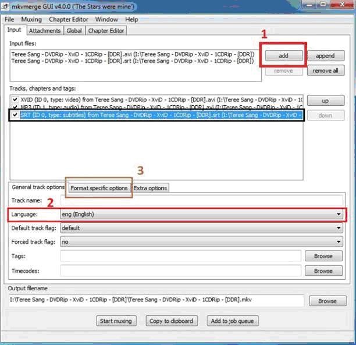Click Browse next to the Timecodes field

click(323, 271)
